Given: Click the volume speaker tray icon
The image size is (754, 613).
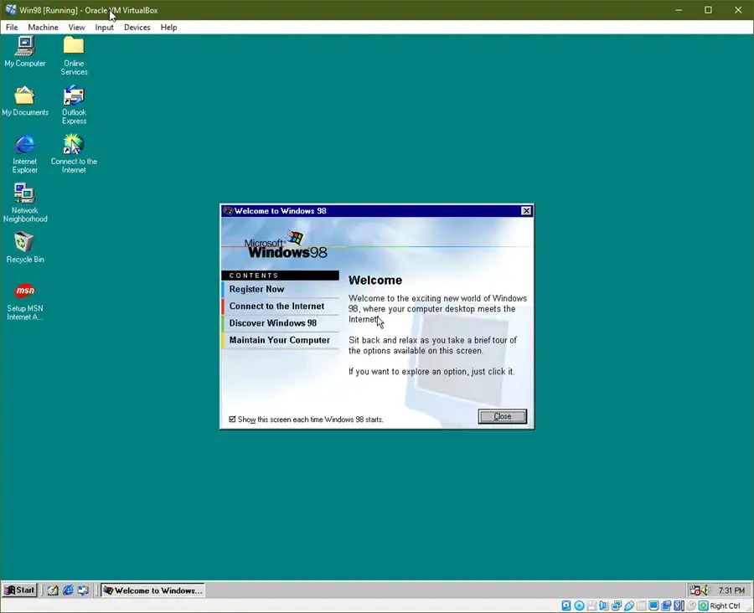Looking at the screenshot, I should coord(705,590).
